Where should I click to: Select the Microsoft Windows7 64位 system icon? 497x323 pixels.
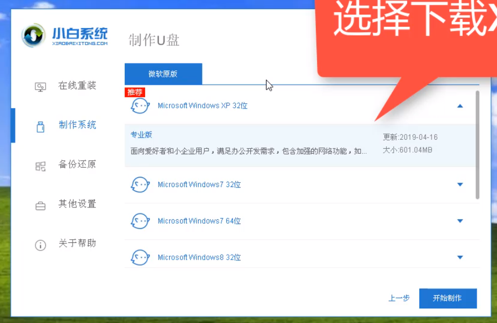click(140, 221)
